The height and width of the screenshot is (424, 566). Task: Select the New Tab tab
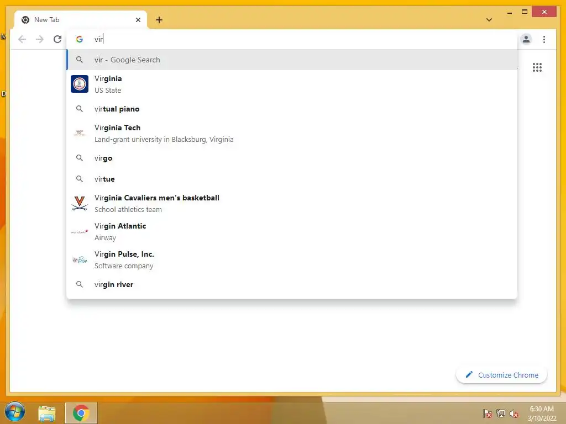point(81,20)
